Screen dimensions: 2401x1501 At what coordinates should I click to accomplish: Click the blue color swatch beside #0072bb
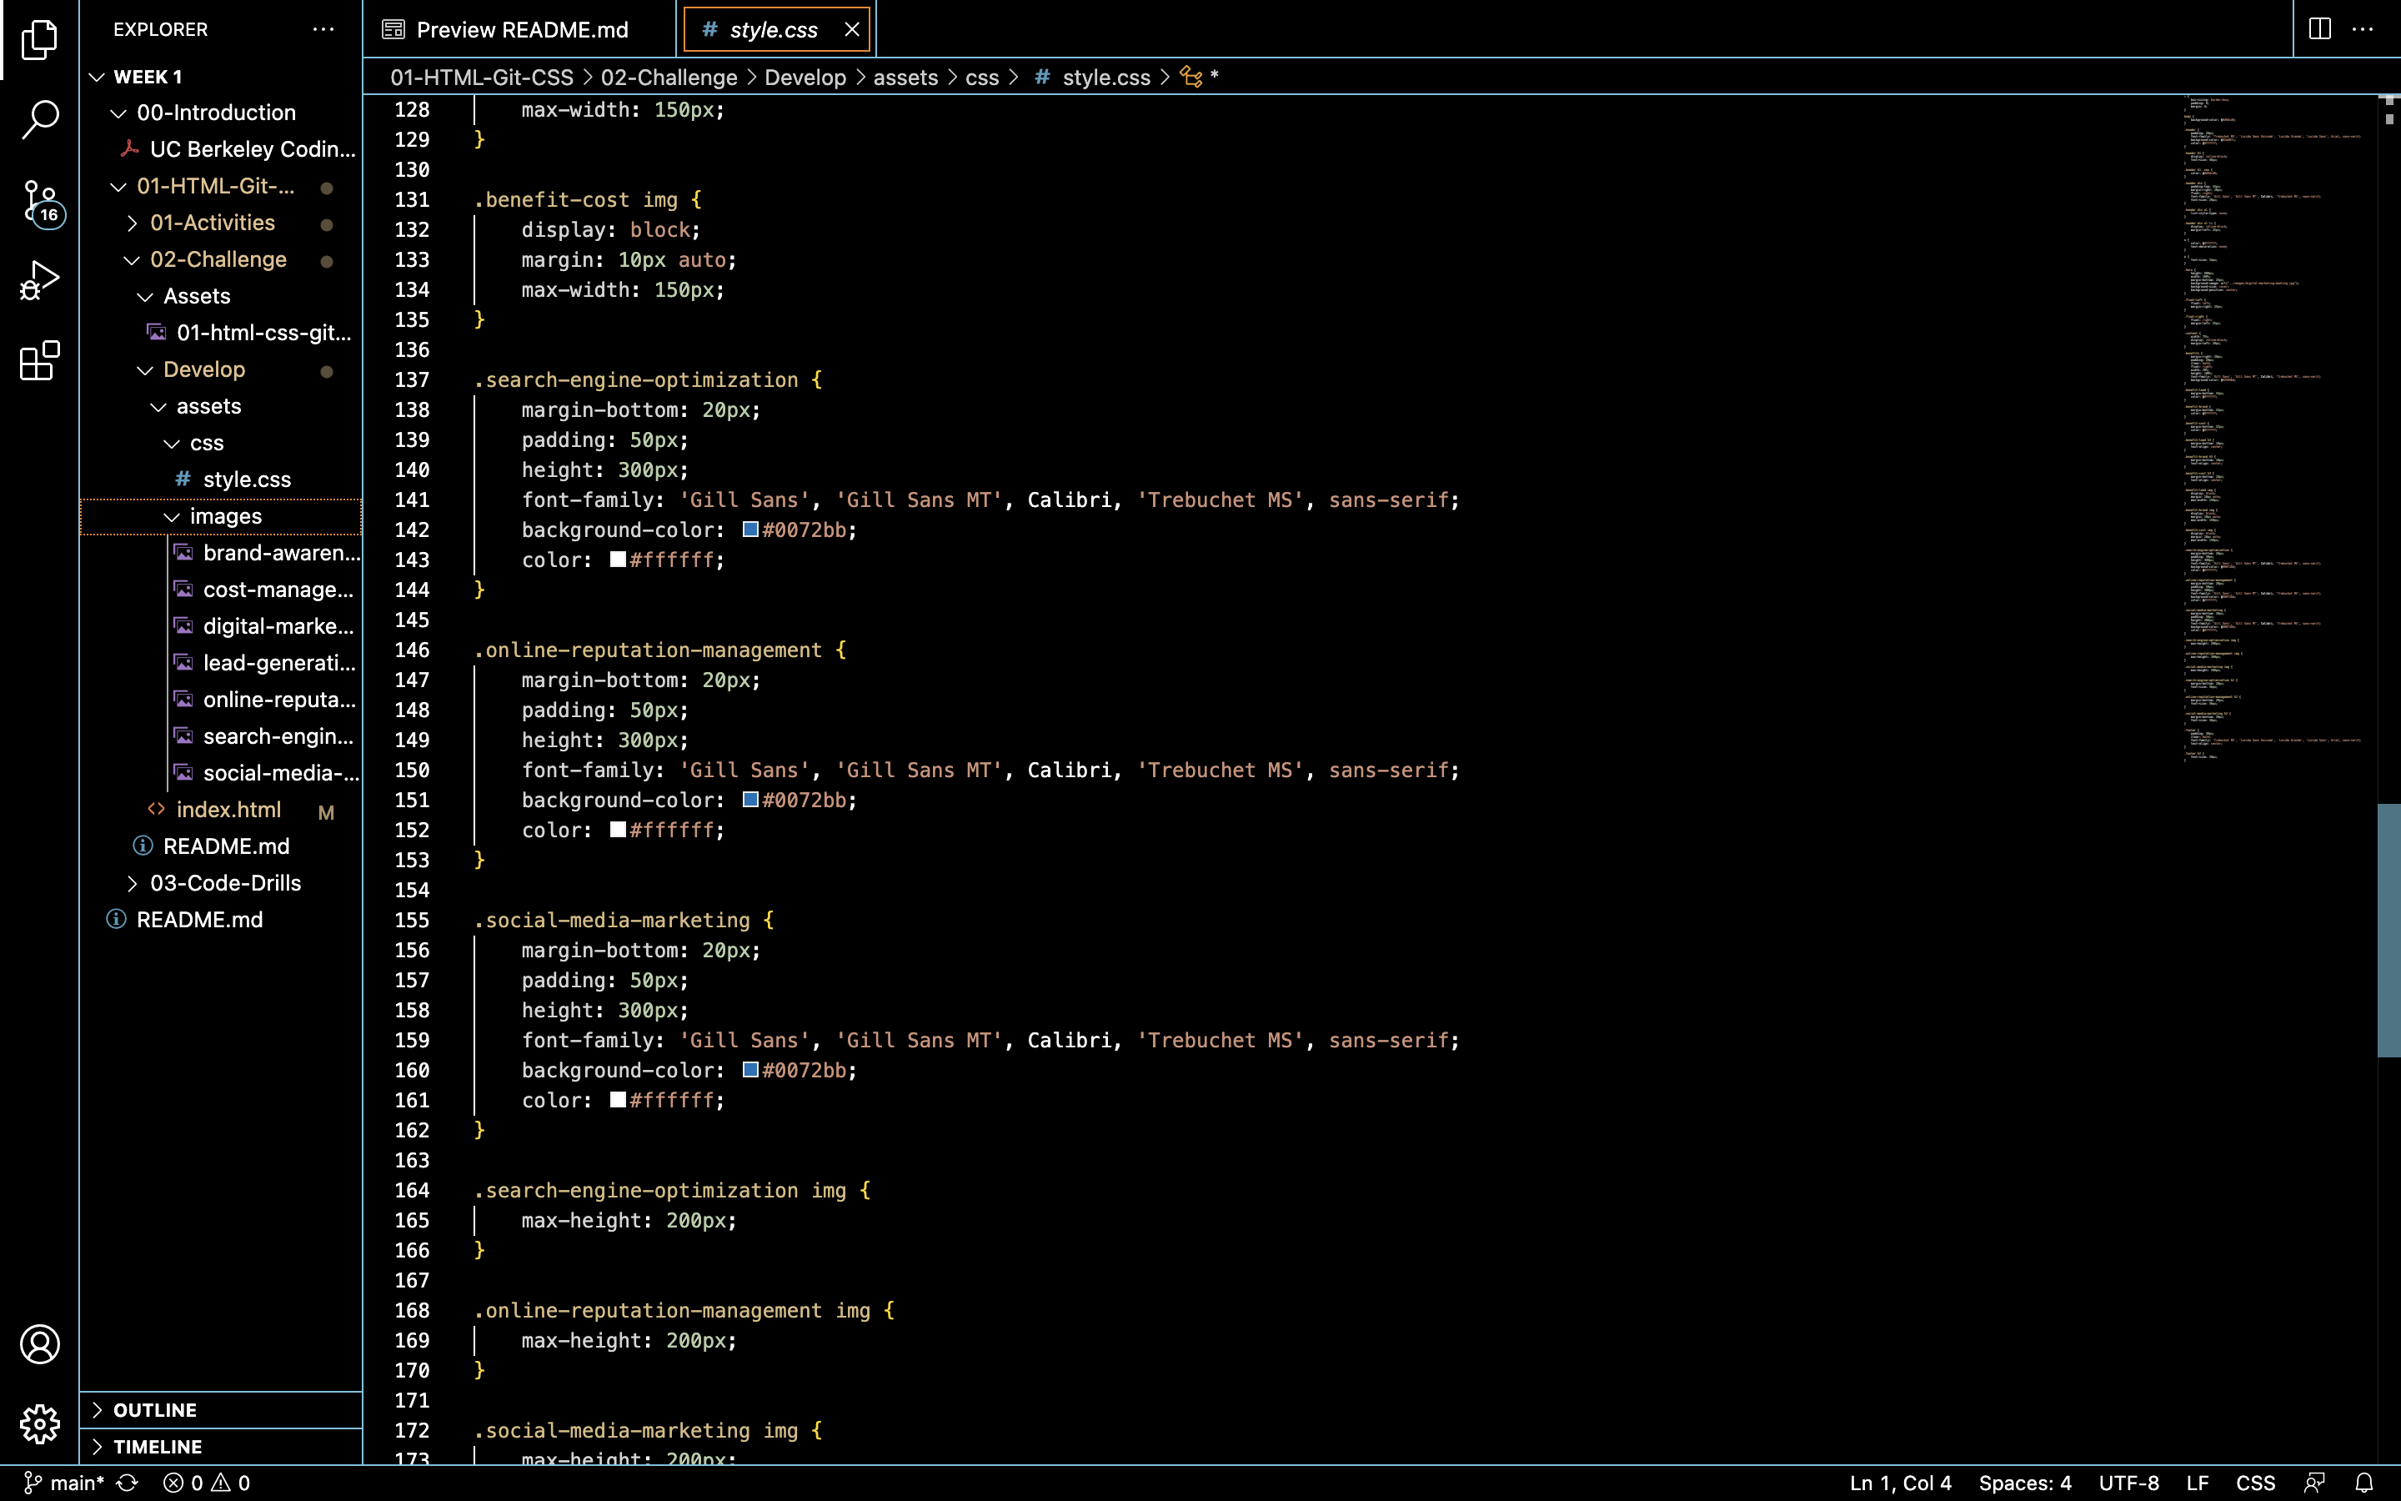(749, 530)
